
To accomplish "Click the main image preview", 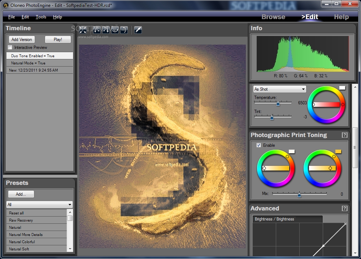I will (x=162, y=146).
